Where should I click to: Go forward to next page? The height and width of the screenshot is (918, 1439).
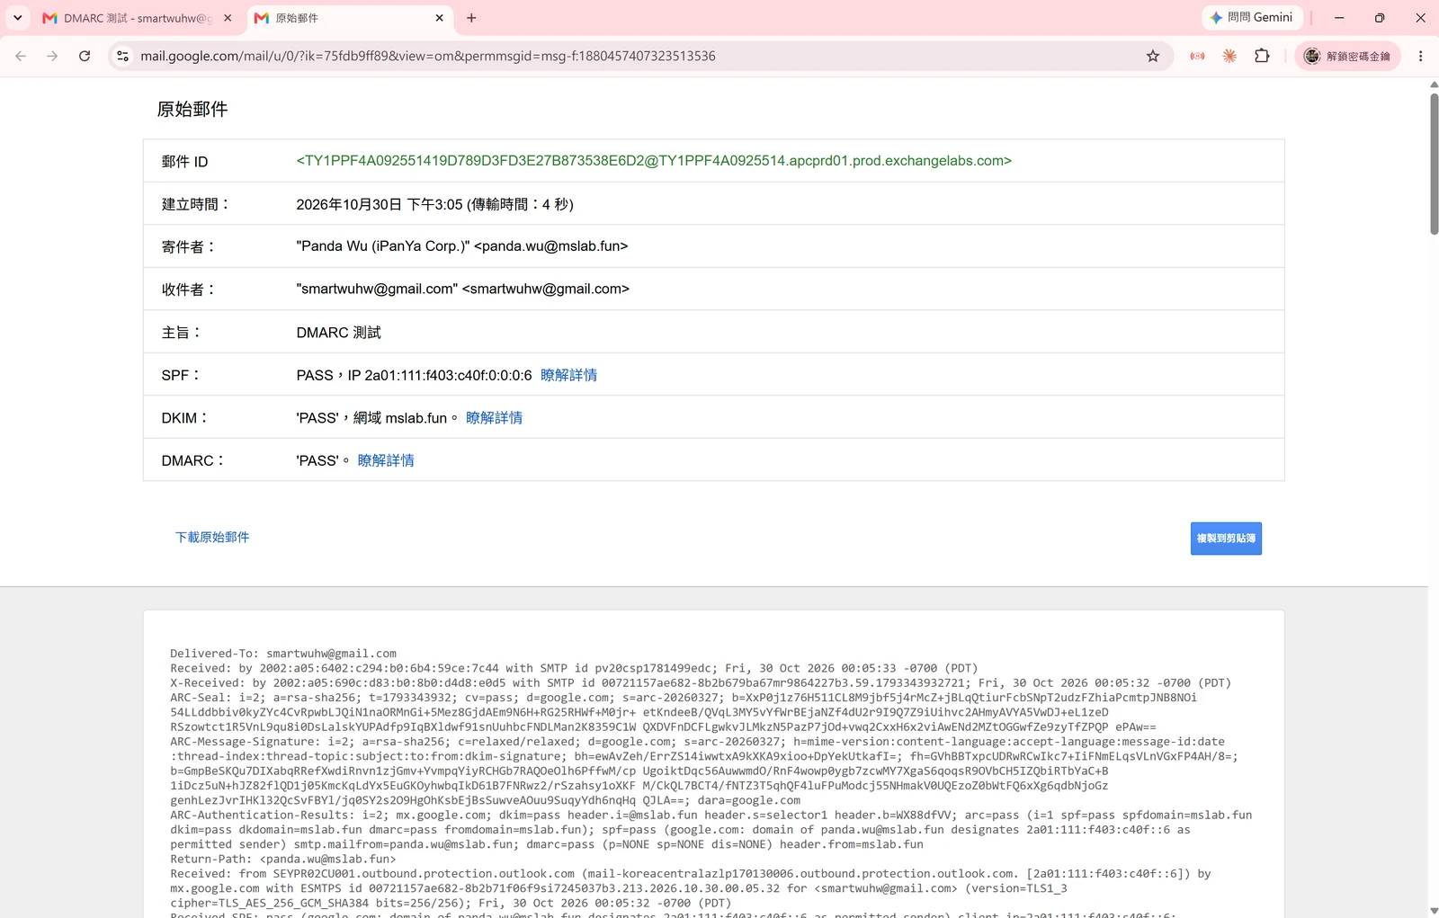[52, 56]
